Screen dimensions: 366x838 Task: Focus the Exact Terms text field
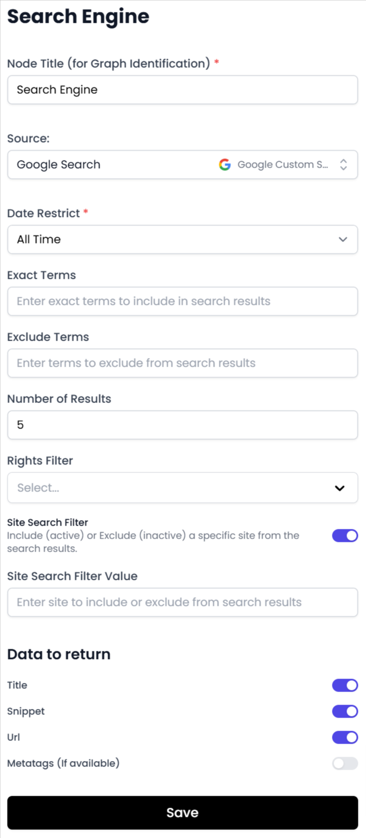182,301
